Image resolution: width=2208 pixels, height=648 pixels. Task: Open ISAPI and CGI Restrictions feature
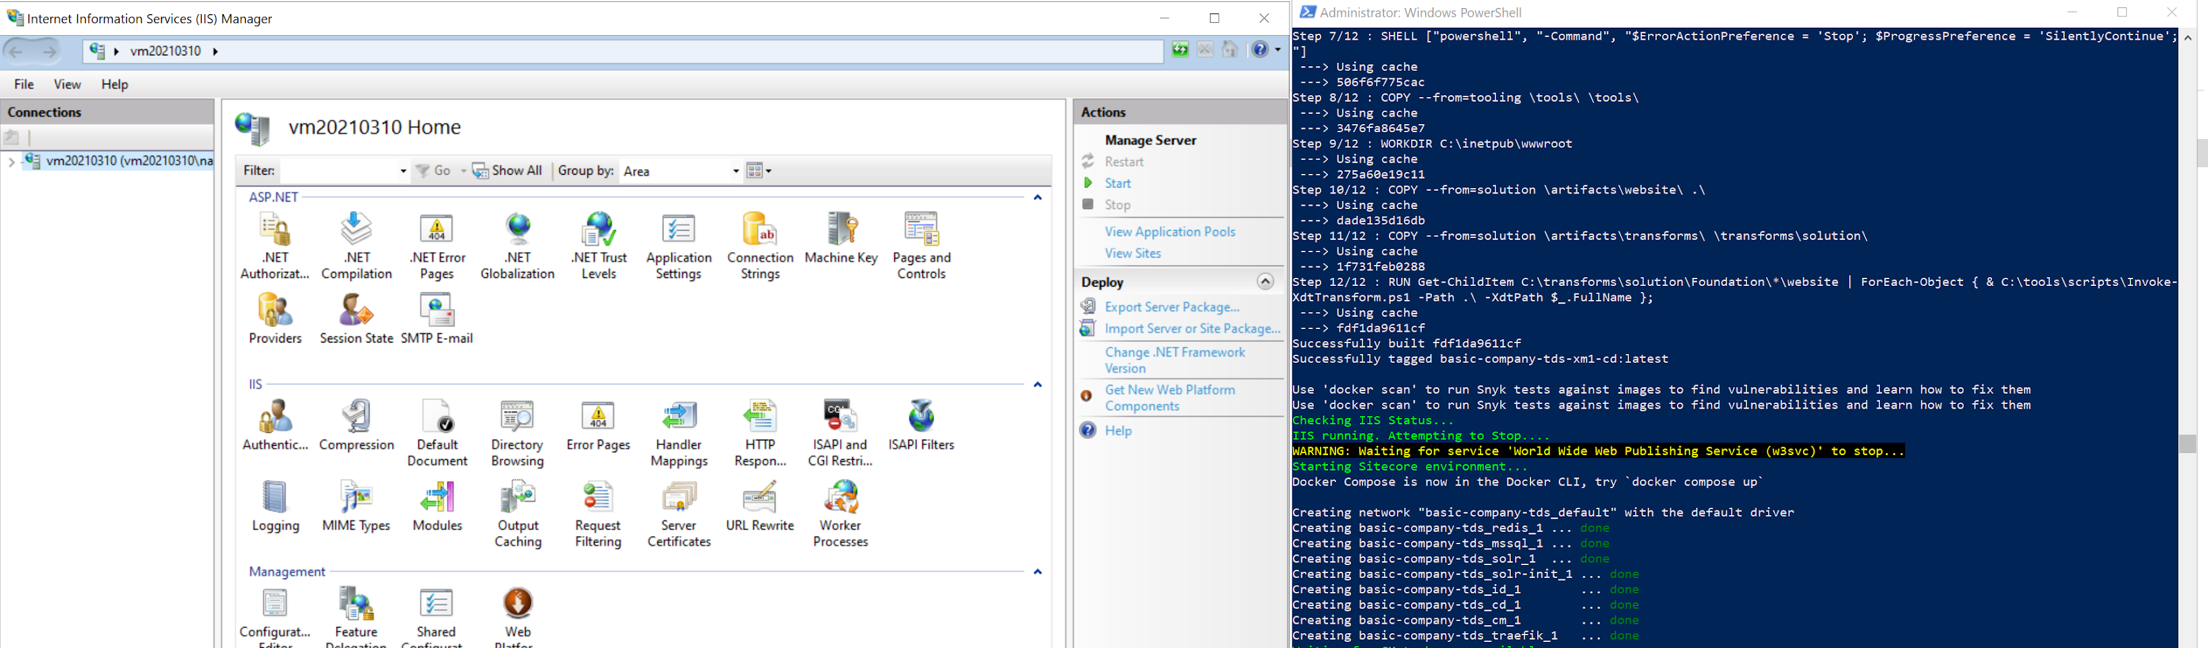click(840, 433)
